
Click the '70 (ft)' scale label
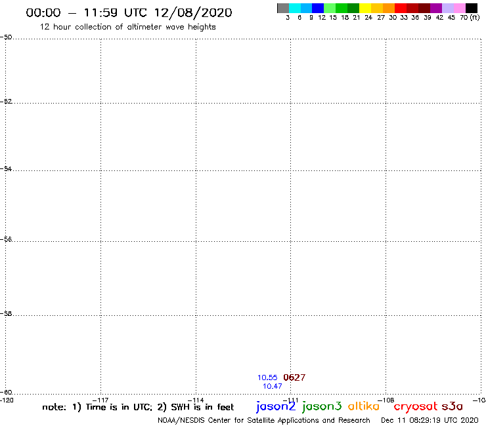pyautogui.click(x=470, y=18)
